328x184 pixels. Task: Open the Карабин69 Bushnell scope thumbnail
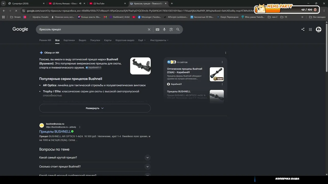[217, 74]
